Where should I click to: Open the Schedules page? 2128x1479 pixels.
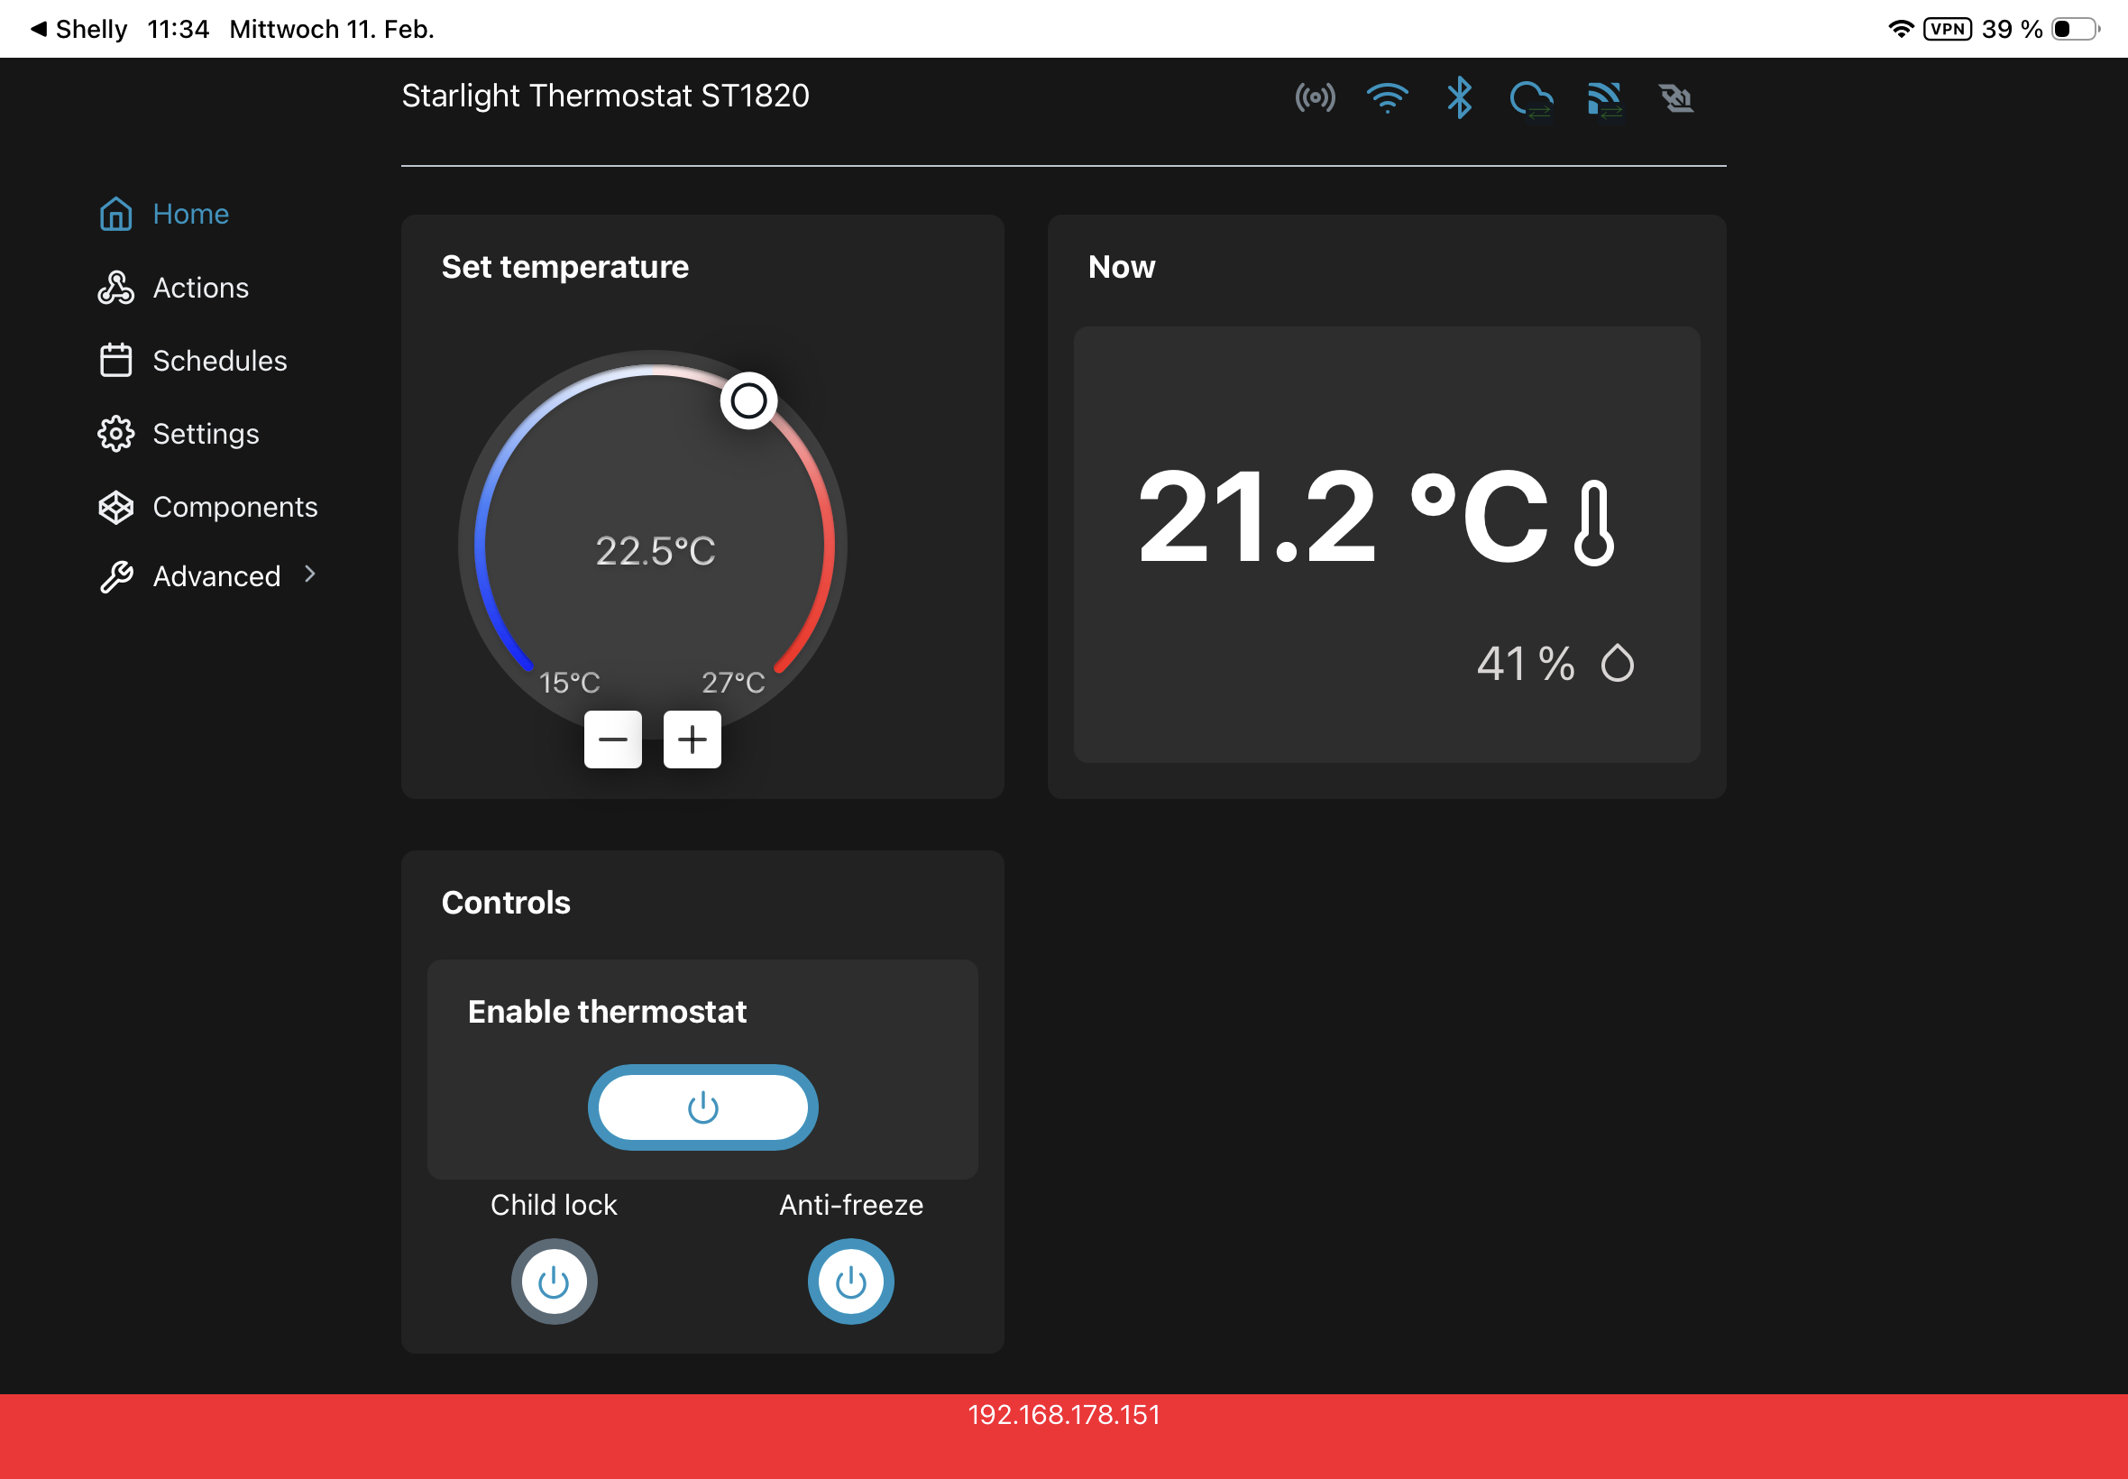pos(220,361)
